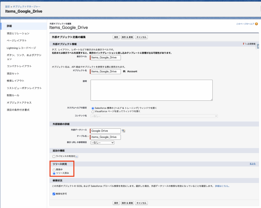This screenshot has height=208, width=261.
Task: Click the orange help question mark icon
Action: (x=256, y=24)
